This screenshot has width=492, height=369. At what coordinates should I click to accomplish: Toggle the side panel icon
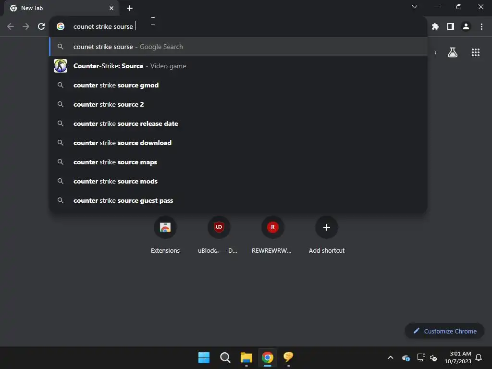[x=451, y=27]
